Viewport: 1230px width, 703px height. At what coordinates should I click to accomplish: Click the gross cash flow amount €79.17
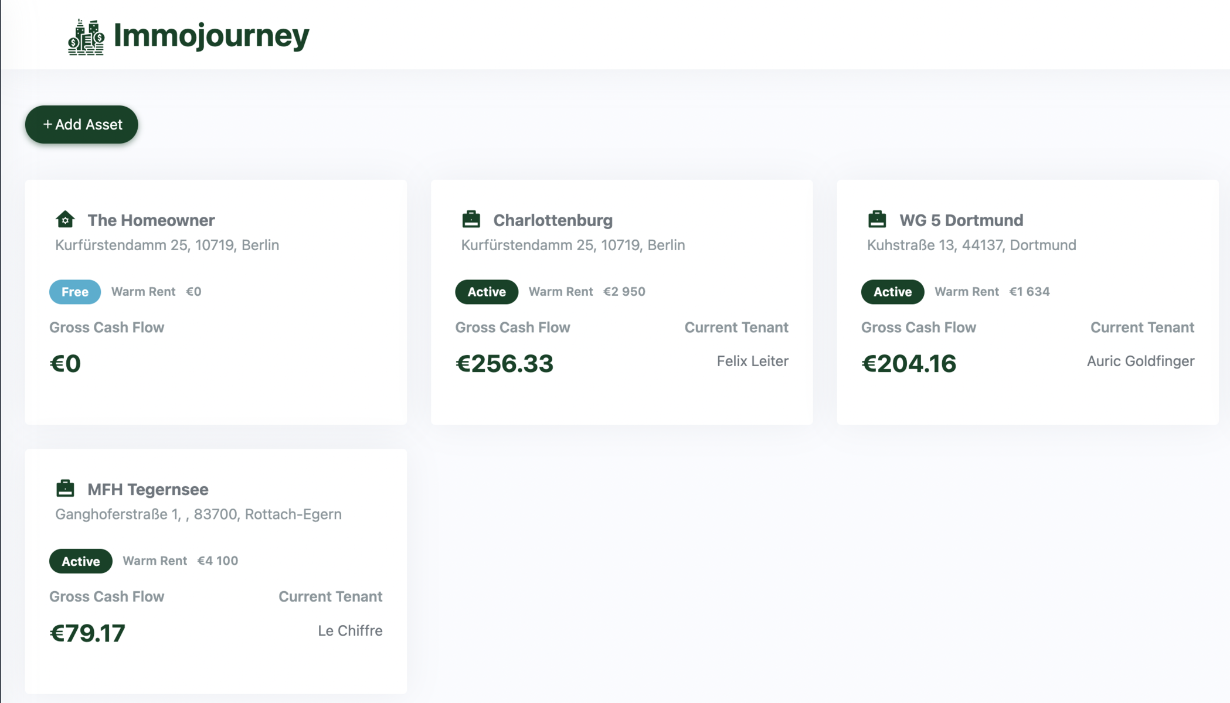87,633
